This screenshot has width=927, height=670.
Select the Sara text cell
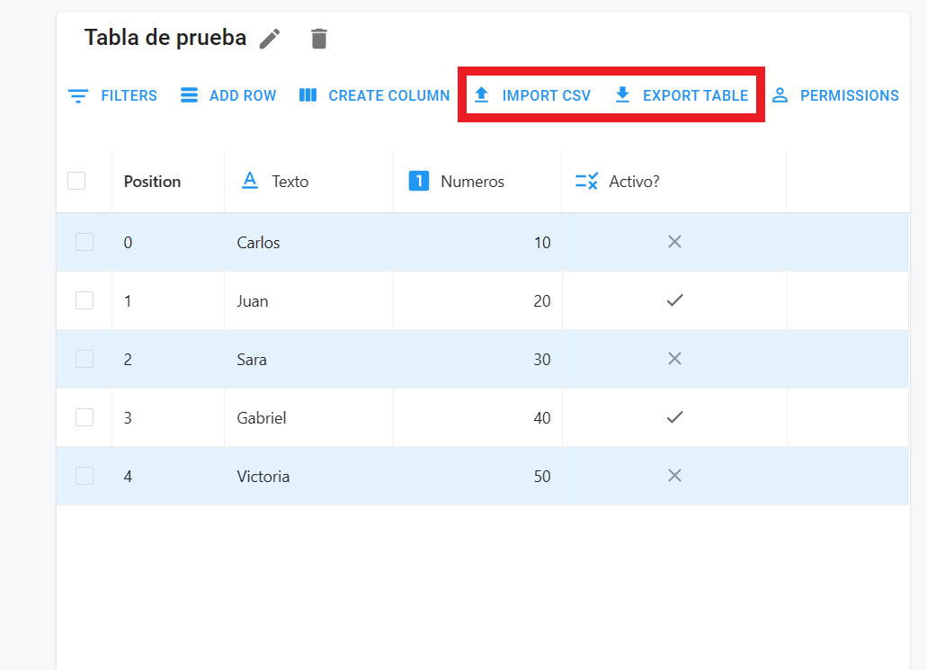click(x=308, y=359)
